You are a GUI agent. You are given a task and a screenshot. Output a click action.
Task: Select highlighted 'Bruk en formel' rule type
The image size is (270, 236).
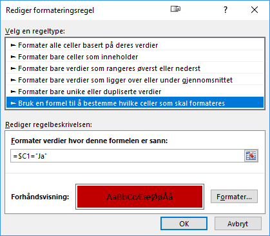(135, 103)
